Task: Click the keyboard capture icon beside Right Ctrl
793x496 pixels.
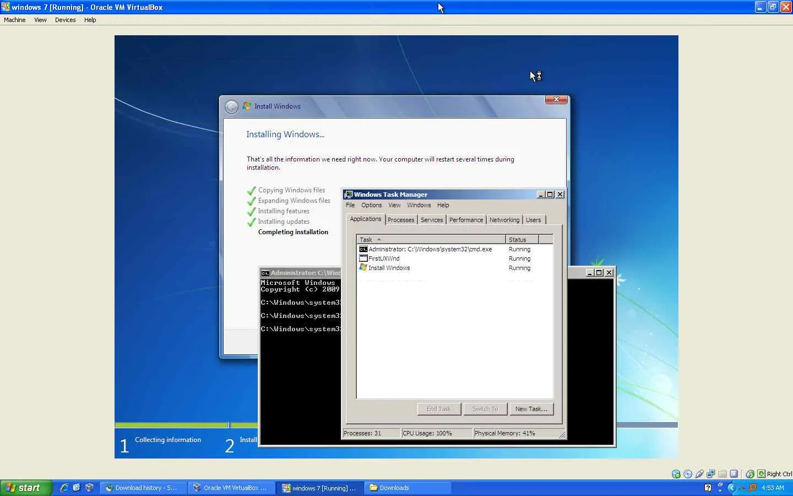Action: point(761,474)
